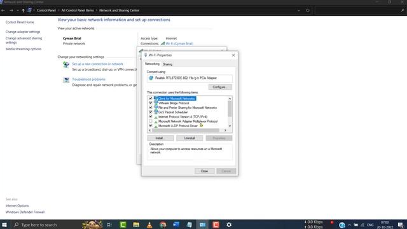The image size is (407, 229).
Task: Uncheck Client for Microsoft Networks checkbox
Action: click(151, 99)
